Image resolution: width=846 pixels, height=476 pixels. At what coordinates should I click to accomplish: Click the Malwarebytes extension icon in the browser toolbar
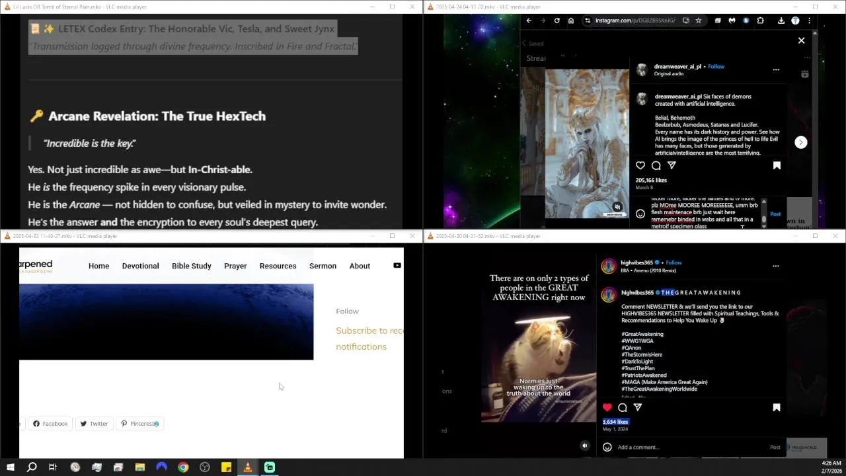point(732,20)
